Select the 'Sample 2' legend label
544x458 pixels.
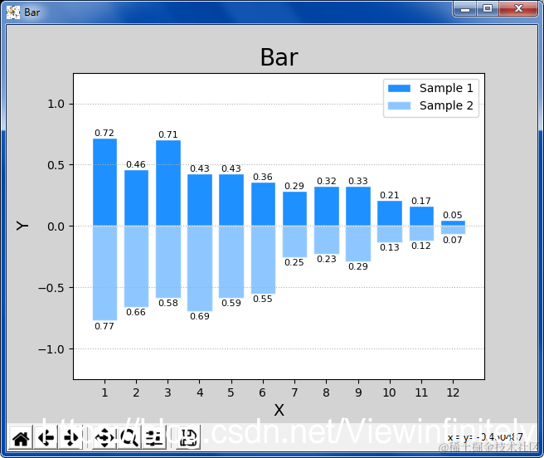click(x=446, y=105)
